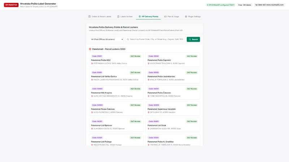The width and height of the screenshot is (289, 162).
Task: Click the Paketomat Pošta Jastrebarsko name
Action: pyautogui.click(x=161, y=76)
